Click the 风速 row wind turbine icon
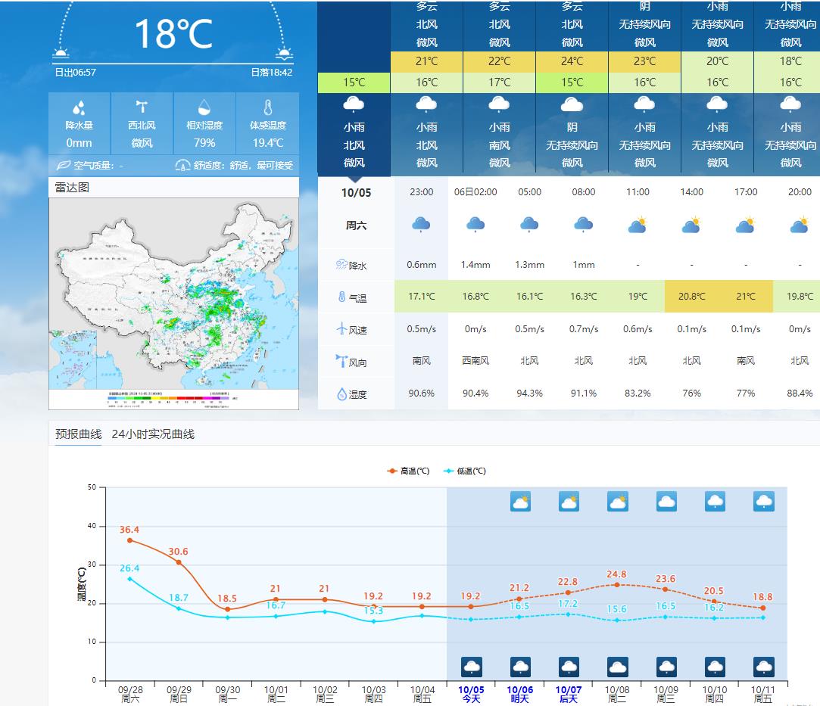The width and height of the screenshot is (820, 706). tap(341, 329)
